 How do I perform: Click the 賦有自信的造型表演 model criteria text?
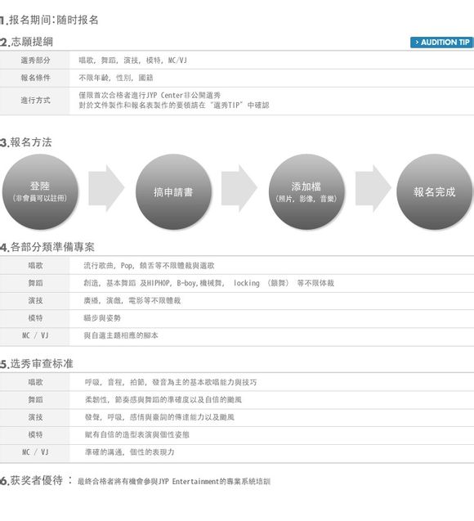point(137,434)
